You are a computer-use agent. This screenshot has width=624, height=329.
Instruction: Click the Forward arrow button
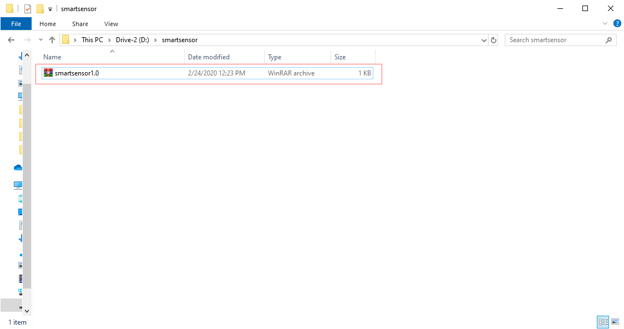pyautogui.click(x=28, y=40)
